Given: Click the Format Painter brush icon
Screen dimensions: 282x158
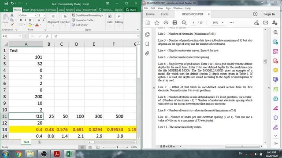Looking at the screenshot, I should point(12,25).
